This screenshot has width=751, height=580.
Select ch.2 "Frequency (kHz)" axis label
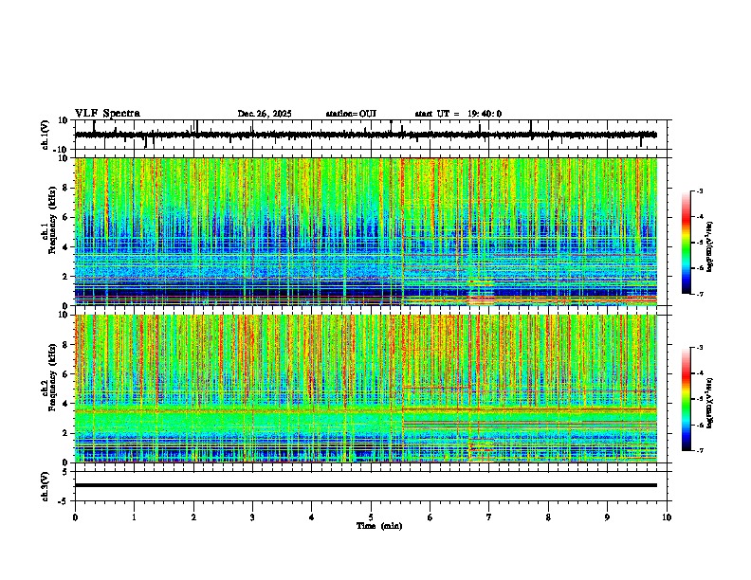[x=52, y=377]
